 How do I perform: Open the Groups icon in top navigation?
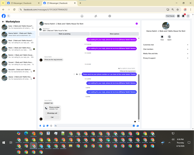point(110,16)
